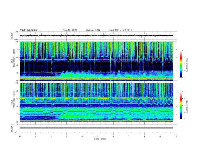Click the 'Time (min)' axis title
The width and height of the screenshot is (198, 153).
tap(100, 139)
